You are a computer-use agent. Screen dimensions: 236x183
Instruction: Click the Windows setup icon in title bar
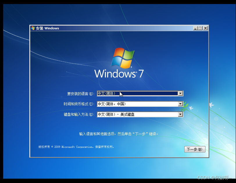click(x=33, y=28)
